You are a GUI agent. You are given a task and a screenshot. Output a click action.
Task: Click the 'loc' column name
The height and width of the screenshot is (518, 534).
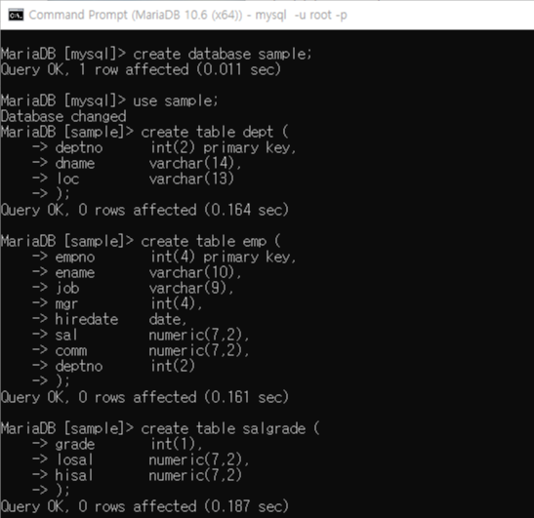click(67, 179)
